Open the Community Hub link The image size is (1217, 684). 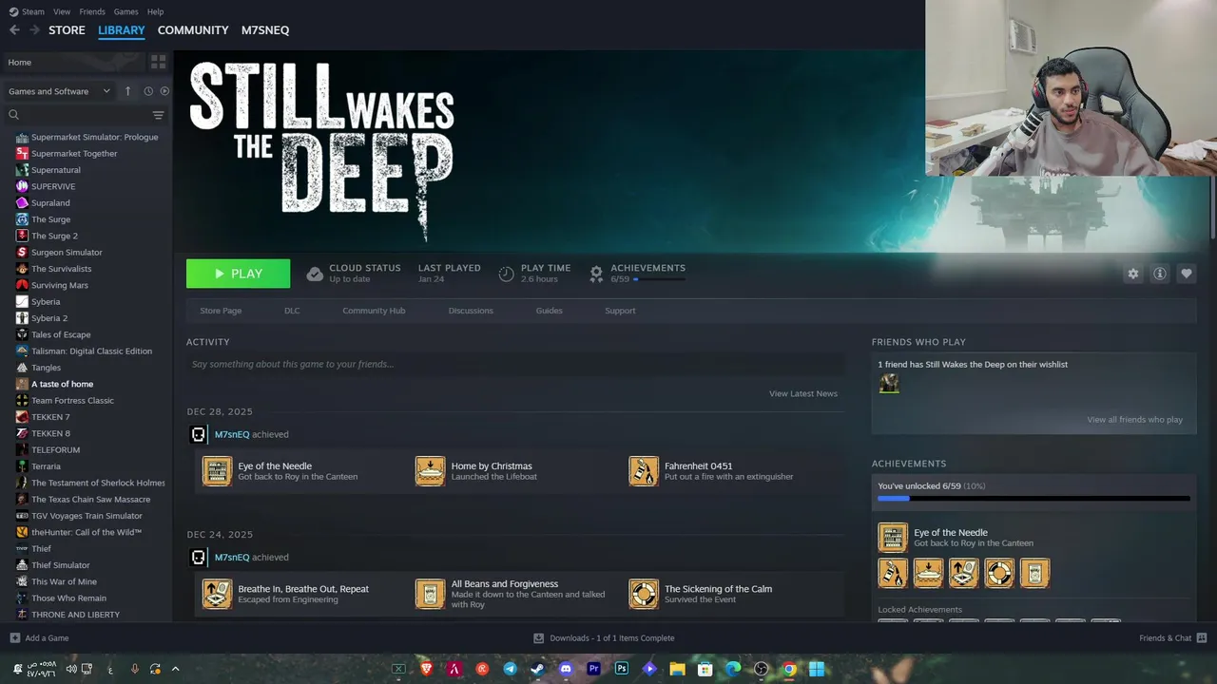tap(374, 311)
